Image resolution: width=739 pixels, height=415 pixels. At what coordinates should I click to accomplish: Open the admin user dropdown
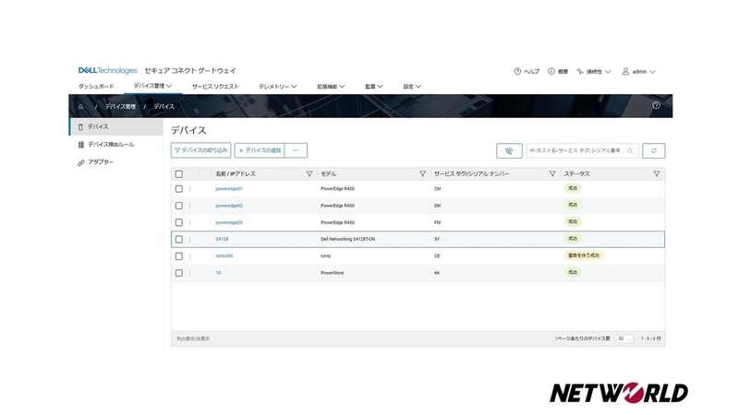click(x=639, y=72)
